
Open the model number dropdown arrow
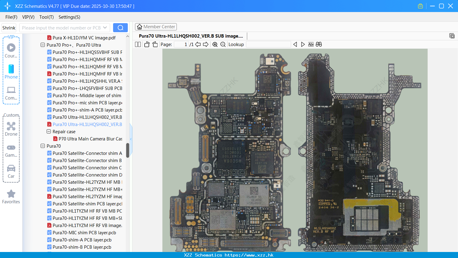105,28
